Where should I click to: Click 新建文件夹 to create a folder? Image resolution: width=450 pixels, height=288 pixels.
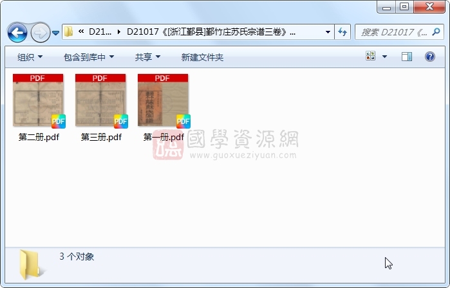202,57
